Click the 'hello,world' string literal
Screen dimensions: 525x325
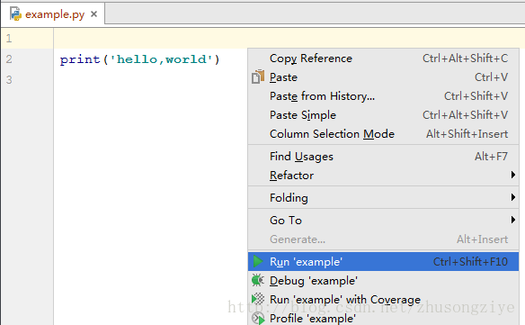[161, 59]
